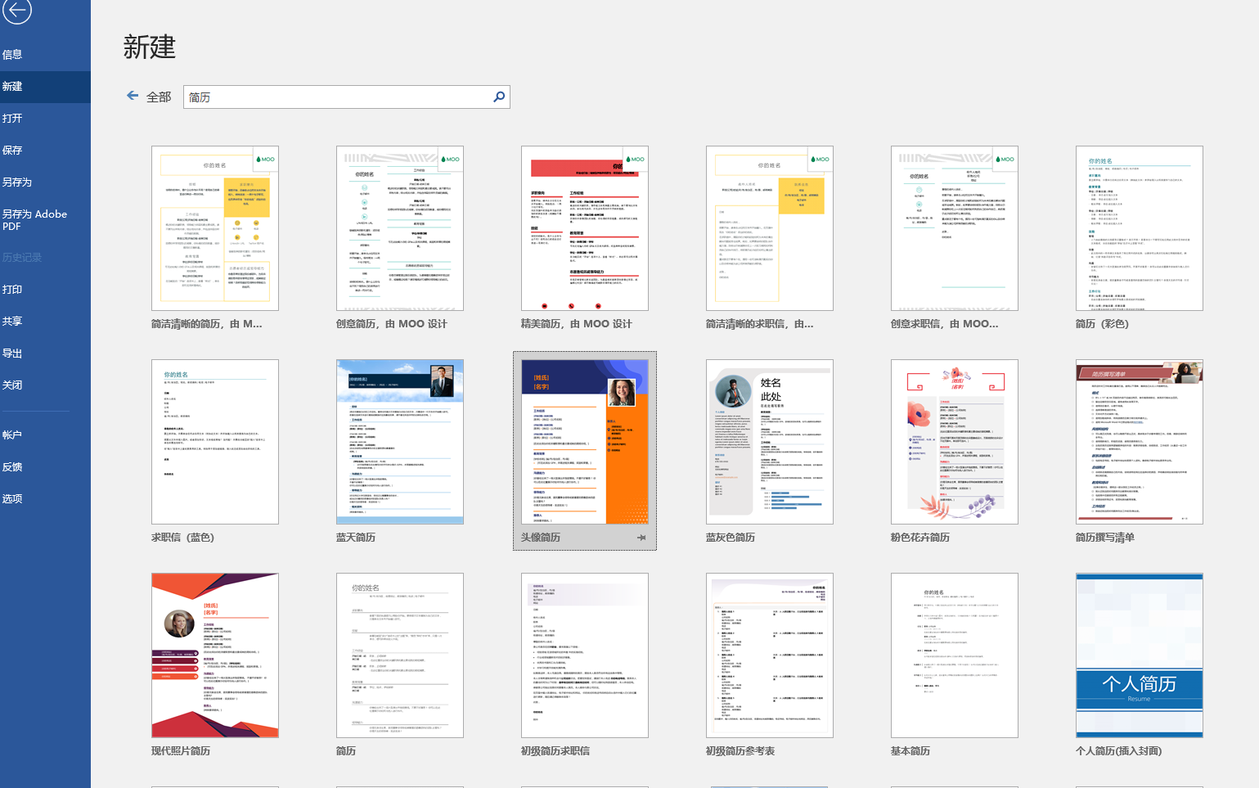Image resolution: width=1259 pixels, height=788 pixels.
Task: Select the 初级简历参考表 template thumbnail
Action: [770, 655]
